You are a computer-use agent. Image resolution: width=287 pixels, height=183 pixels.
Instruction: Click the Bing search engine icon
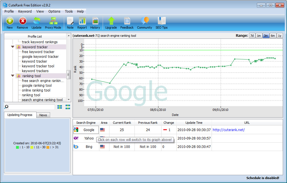pyautogui.click(x=76, y=147)
